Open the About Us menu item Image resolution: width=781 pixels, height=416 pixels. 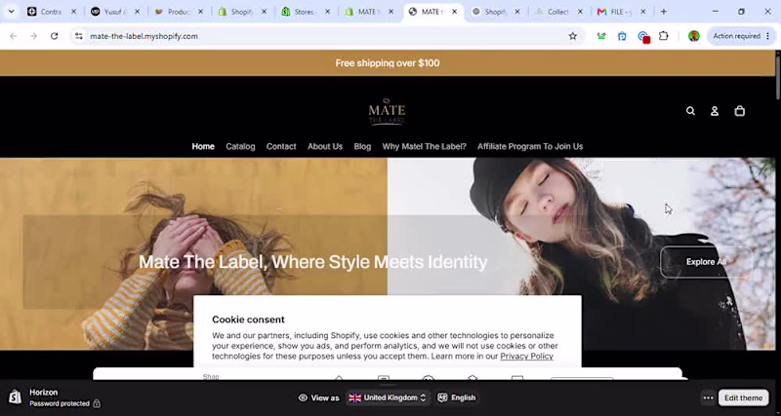325,146
